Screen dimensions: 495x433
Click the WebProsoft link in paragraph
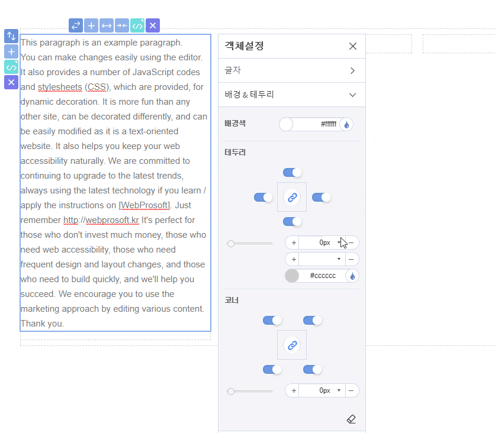(x=145, y=205)
